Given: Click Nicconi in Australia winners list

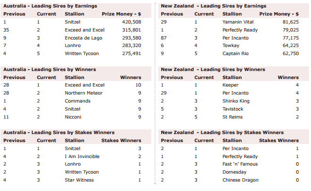Looking at the screenshot, I should coord(73,117).
